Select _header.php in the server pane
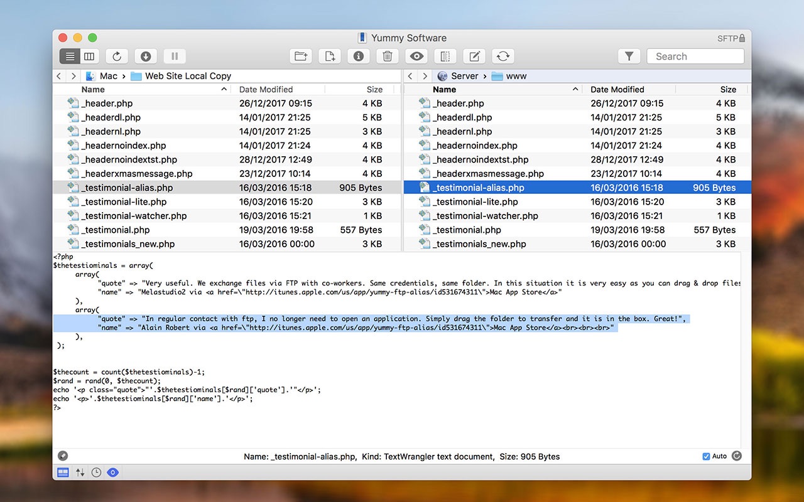 click(577, 104)
